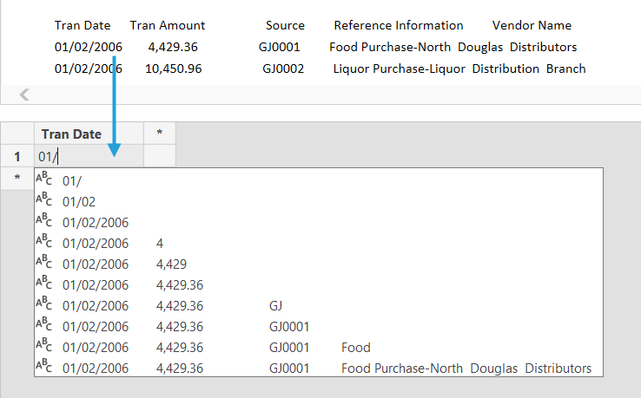Choose suggestion ending with "4,429"
The height and width of the screenshot is (398, 641).
click(171, 264)
